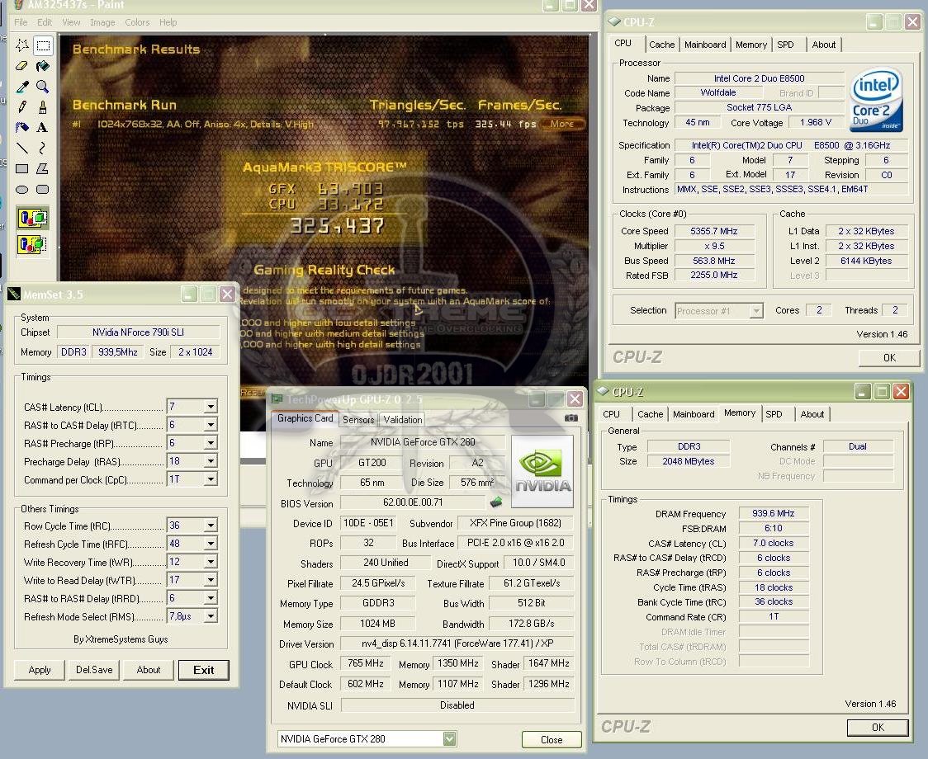Open the Processor #1 Selection dropdown
Image resolution: width=928 pixels, height=759 pixels.
pos(755,310)
